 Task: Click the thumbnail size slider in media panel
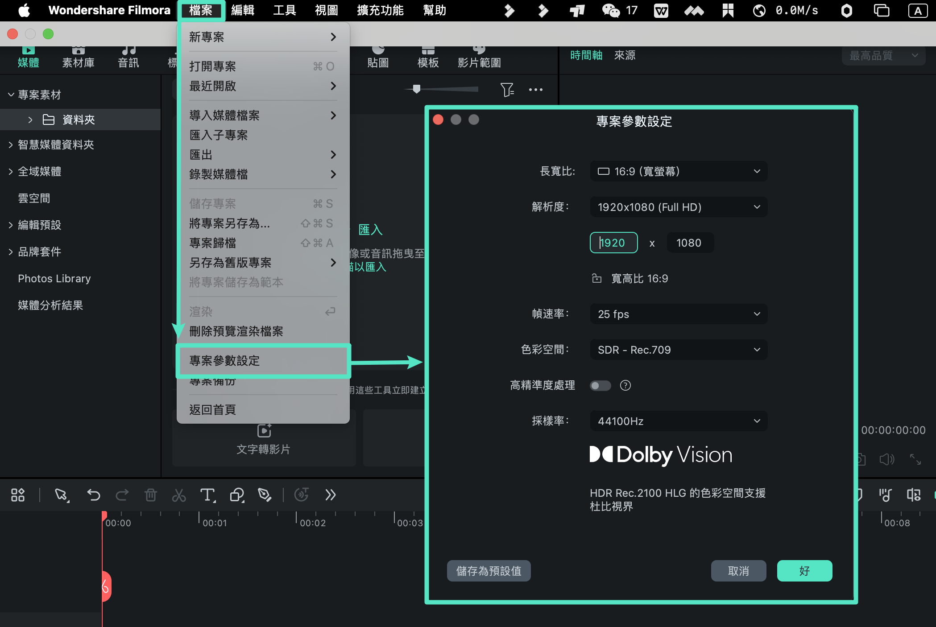(441, 89)
